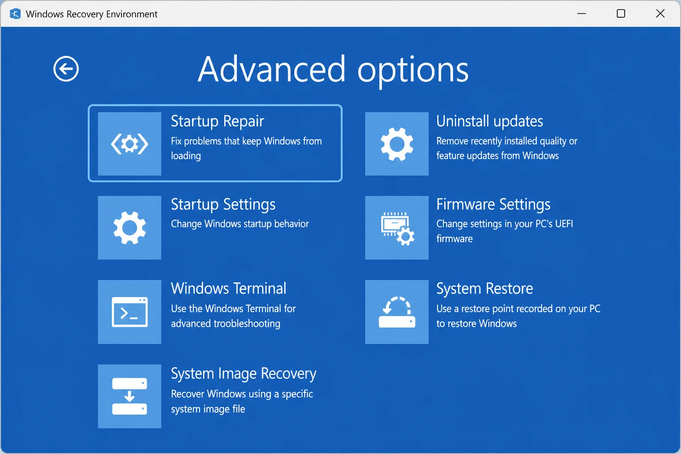This screenshot has height=454, width=681.
Task: Click 'Use the Windows Terminal for advanced troubleshooting' text
Action: click(x=233, y=316)
